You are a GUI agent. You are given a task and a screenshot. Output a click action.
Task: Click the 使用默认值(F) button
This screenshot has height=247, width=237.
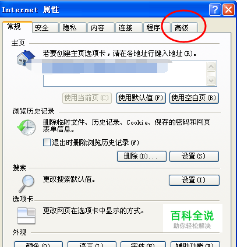(x=141, y=98)
